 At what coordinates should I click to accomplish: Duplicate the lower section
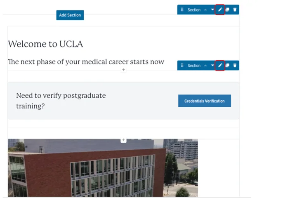[x=227, y=65]
